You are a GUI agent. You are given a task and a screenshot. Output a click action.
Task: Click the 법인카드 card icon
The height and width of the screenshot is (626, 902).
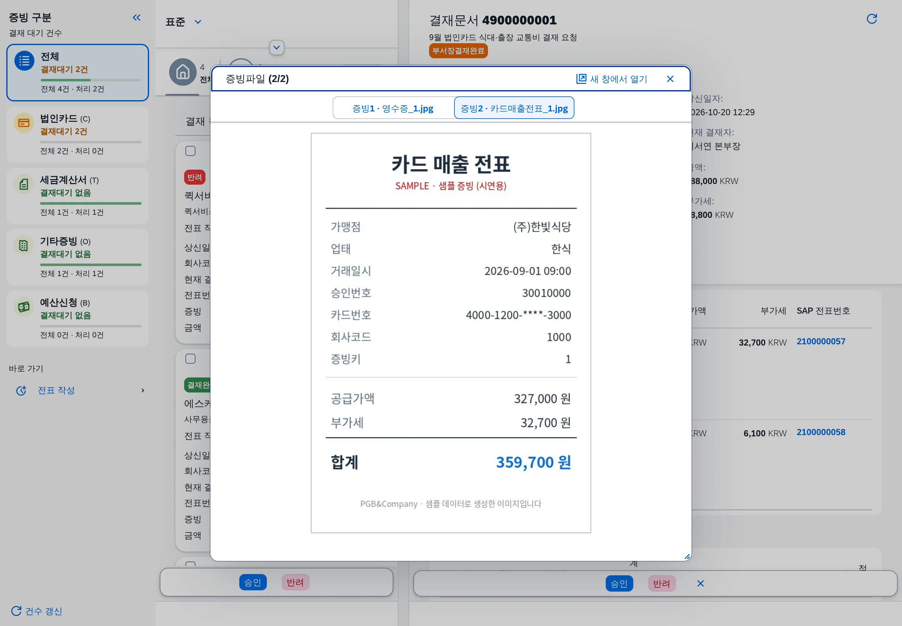click(23, 123)
